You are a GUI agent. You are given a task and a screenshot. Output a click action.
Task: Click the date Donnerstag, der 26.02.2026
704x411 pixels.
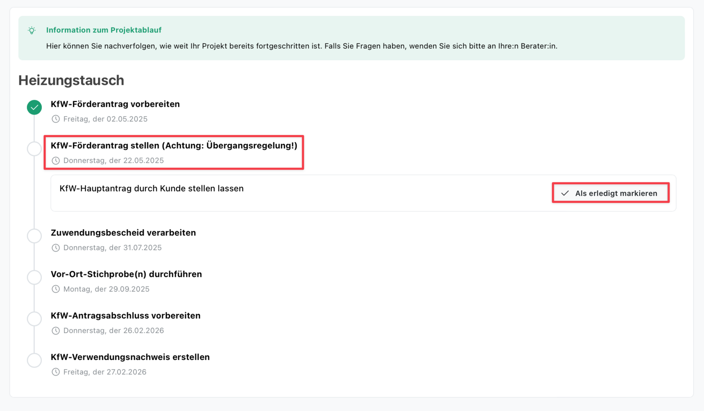(114, 330)
